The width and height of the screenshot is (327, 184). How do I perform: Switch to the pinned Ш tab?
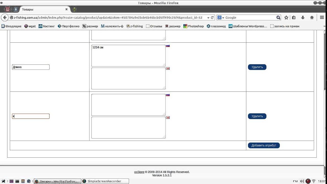click(8, 9)
